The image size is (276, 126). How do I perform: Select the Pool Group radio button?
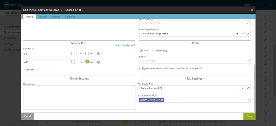click(154, 51)
